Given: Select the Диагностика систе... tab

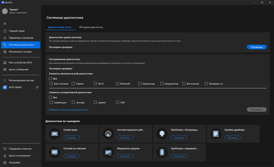Looking at the screenshot, I should (x=61, y=27).
